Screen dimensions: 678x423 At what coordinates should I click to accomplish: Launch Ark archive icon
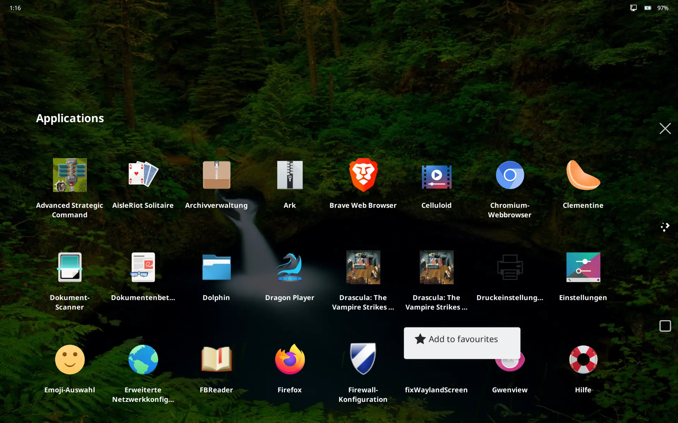(290, 175)
